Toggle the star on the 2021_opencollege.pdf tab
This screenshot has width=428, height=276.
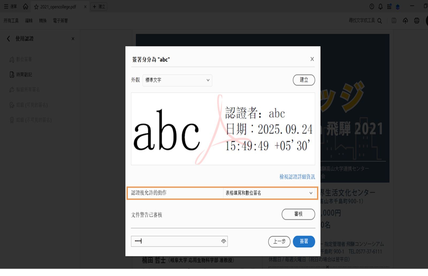coord(36,7)
